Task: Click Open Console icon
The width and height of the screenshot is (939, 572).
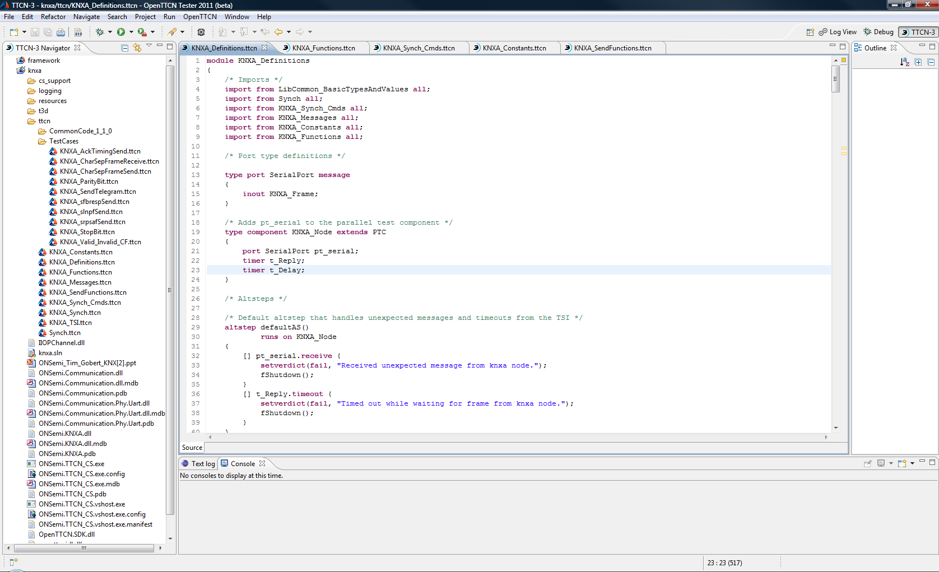Action: click(x=902, y=463)
